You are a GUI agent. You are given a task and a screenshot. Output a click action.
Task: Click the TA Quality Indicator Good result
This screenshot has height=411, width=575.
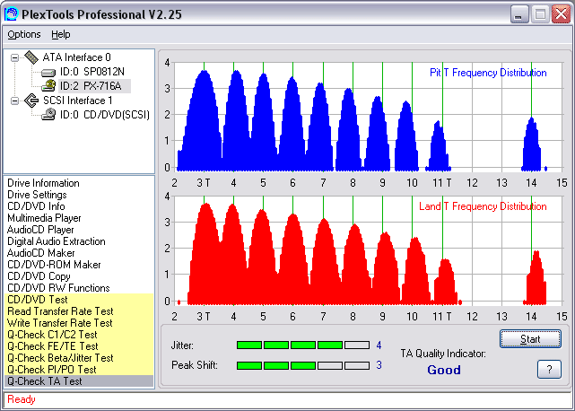(x=444, y=370)
